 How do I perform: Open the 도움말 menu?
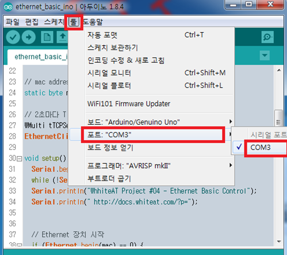93,22
